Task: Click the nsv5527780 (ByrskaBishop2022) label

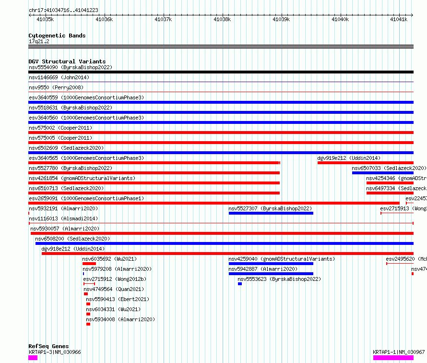Action: (71, 168)
